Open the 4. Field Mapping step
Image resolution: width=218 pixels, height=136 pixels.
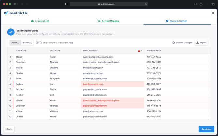[x=108, y=21]
